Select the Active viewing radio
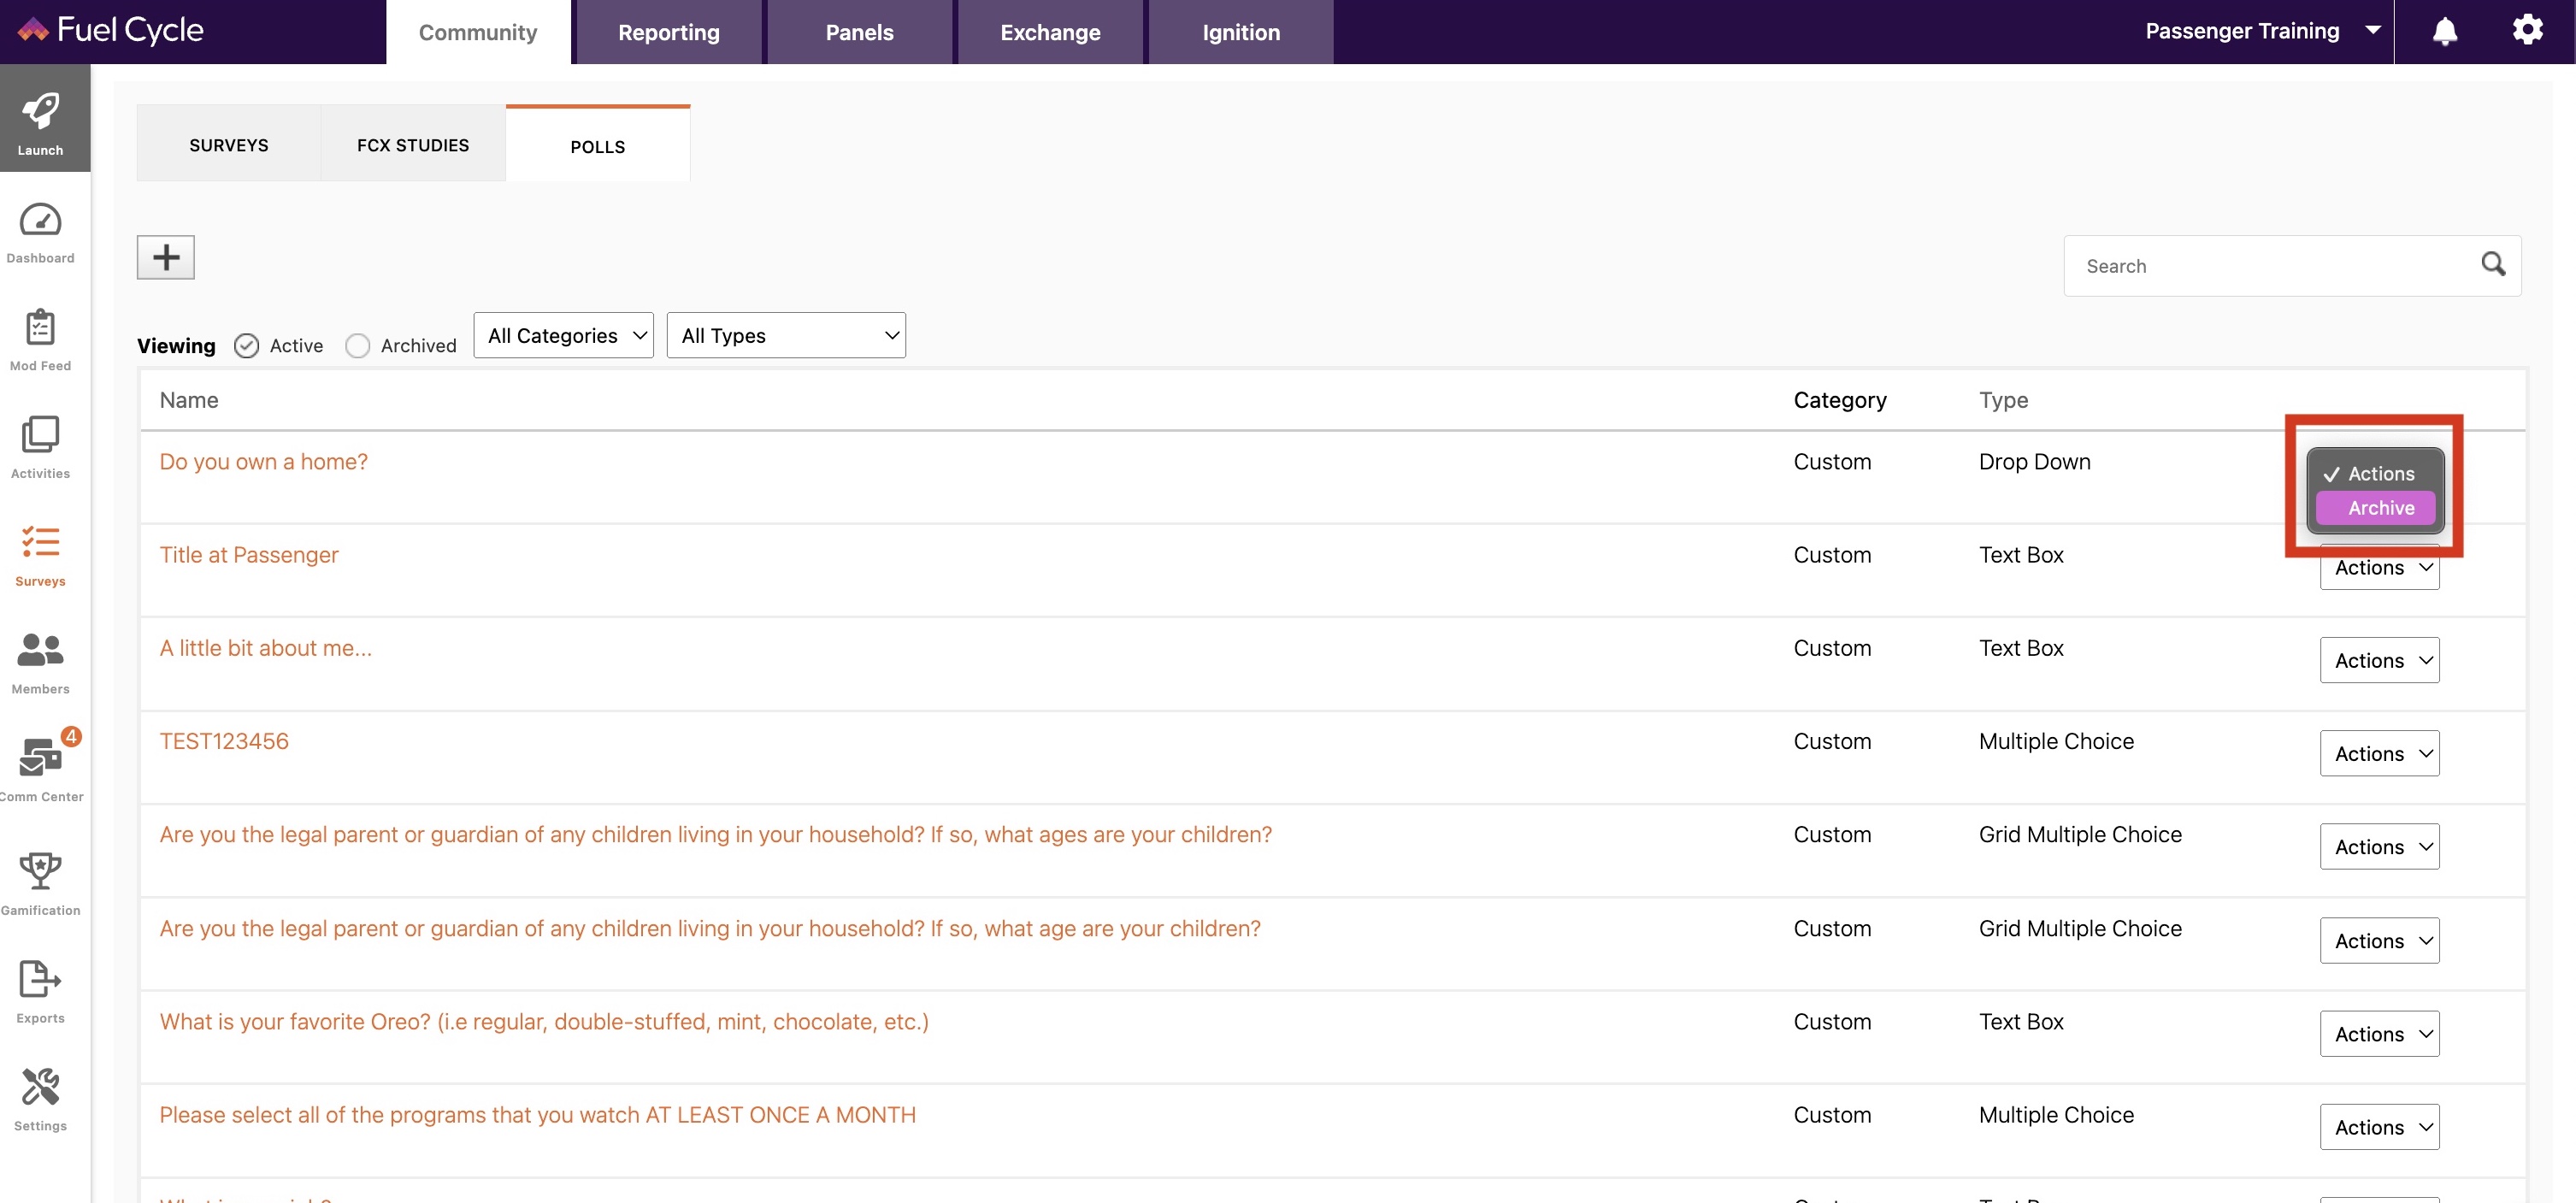This screenshot has width=2576, height=1203. [246, 346]
